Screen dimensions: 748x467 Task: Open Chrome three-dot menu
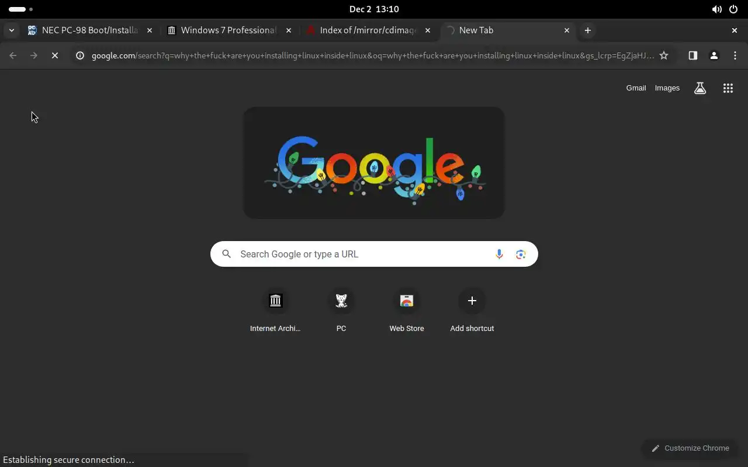point(735,55)
